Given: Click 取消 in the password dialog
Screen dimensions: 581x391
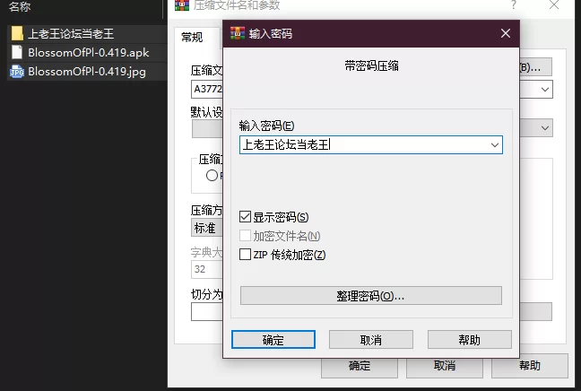Looking at the screenshot, I should (x=371, y=340).
